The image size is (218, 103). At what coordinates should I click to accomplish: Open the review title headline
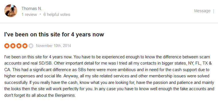54,34
